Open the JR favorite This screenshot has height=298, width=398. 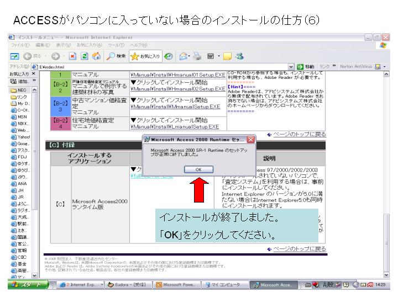click(x=17, y=197)
